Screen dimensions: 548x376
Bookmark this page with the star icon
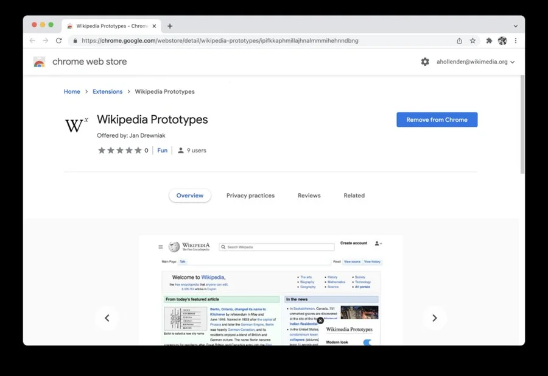(x=472, y=41)
